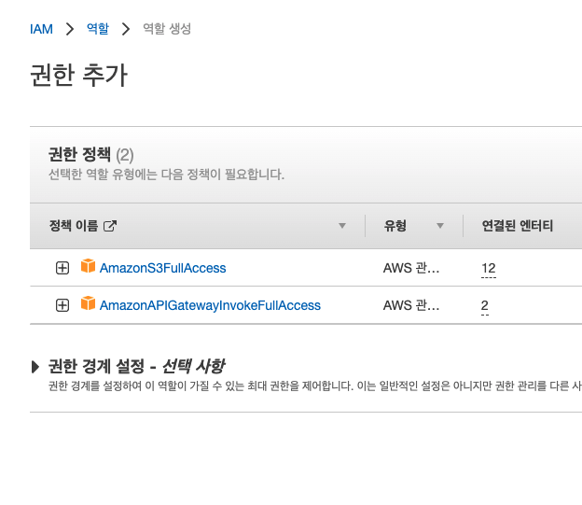The height and width of the screenshot is (505, 582).
Task: Sort by the 정책 이름 column arrow
Action: [x=342, y=226]
